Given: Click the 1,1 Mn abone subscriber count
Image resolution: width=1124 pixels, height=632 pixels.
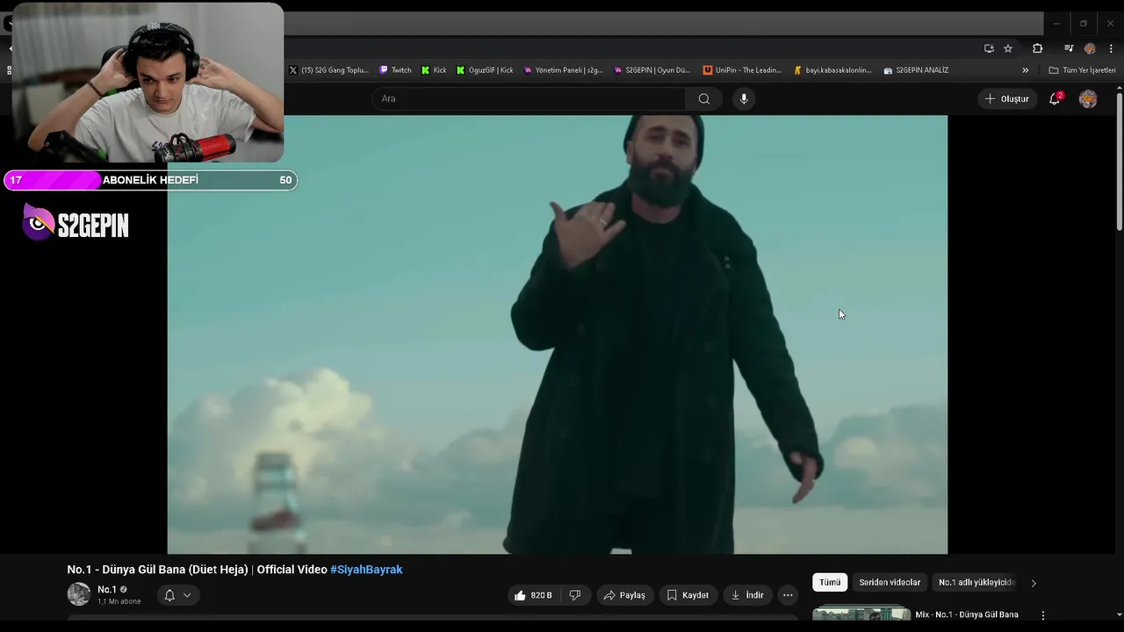Looking at the screenshot, I should [x=119, y=602].
